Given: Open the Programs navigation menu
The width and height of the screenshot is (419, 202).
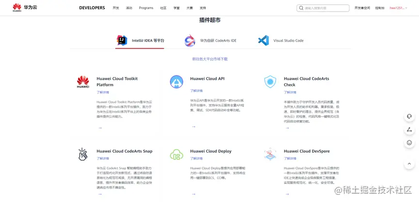Looking at the screenshot, I should (x=146, y=8).
